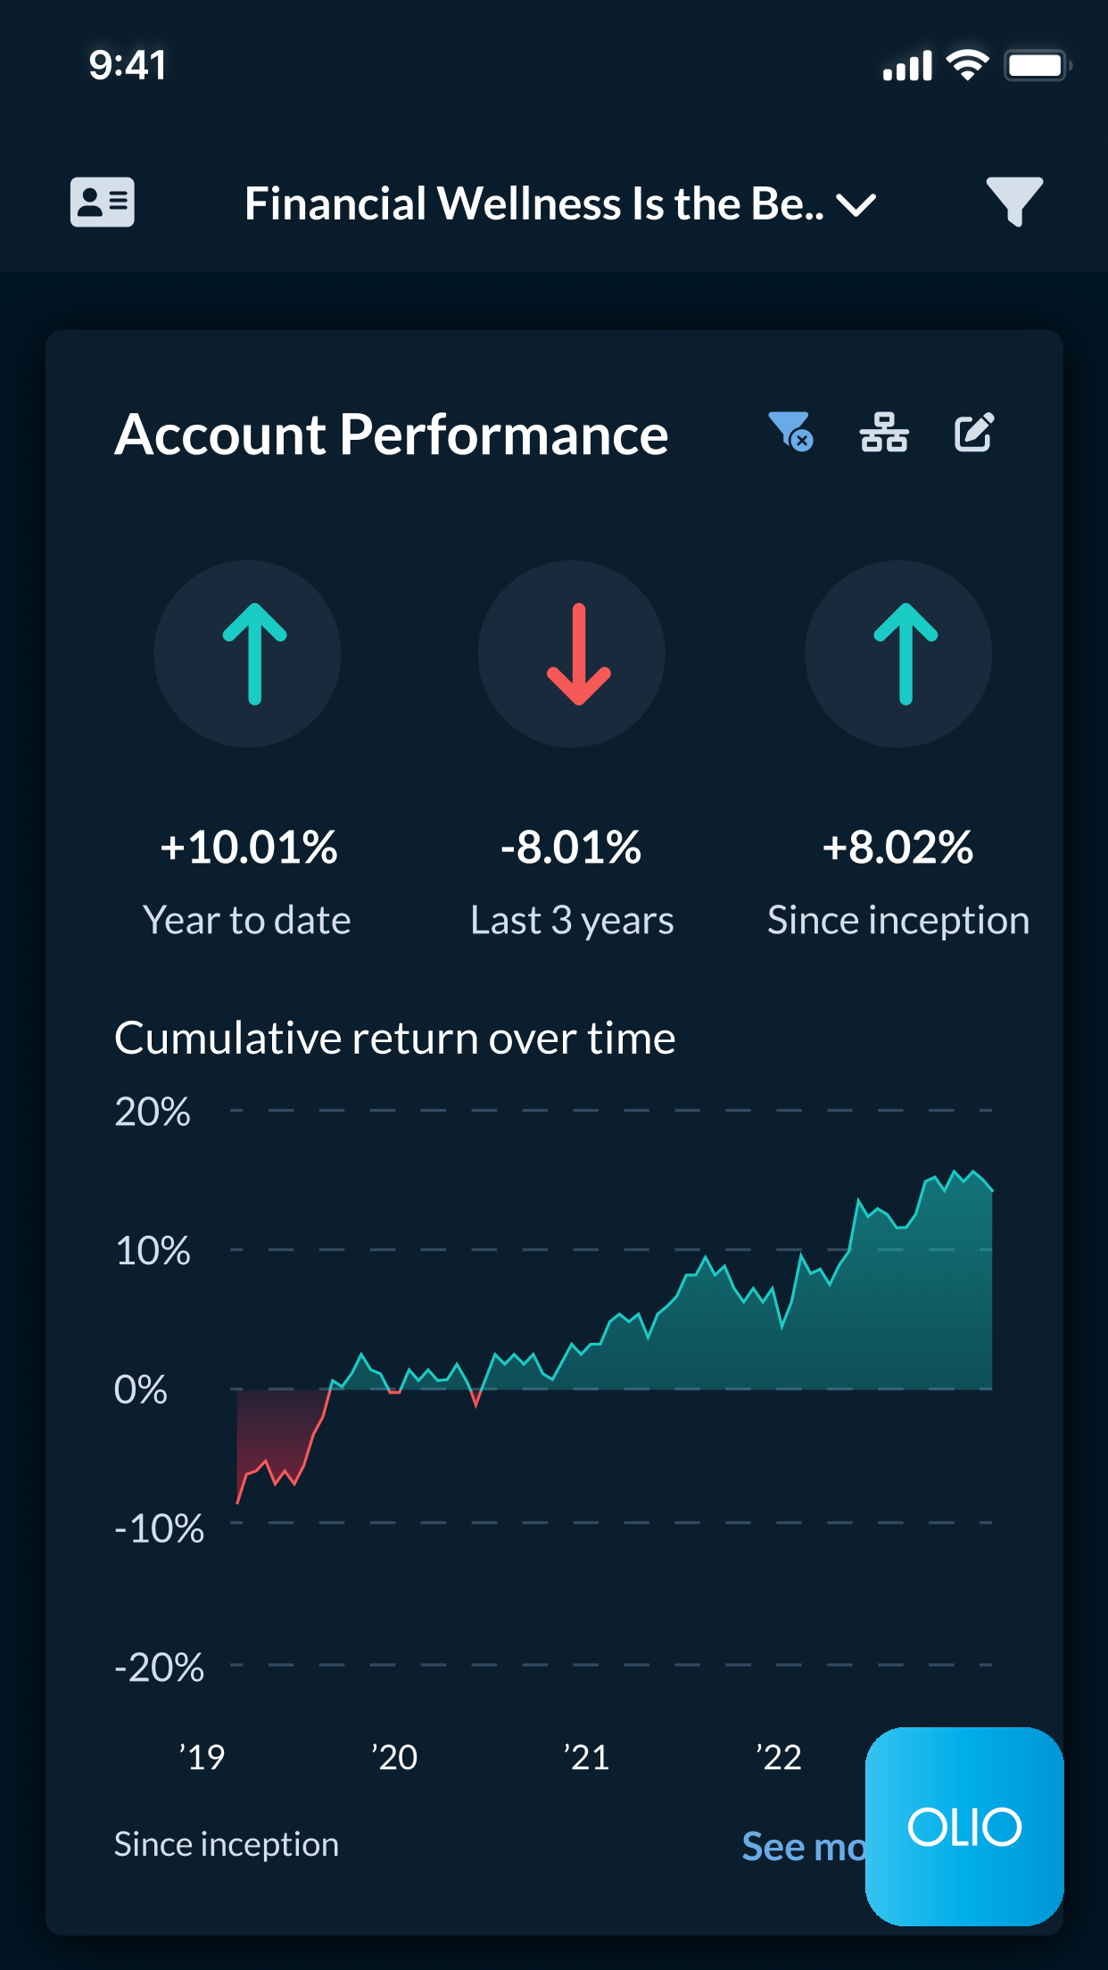Select the -8.01% Last 3 years value
1108x1970 pixels.
(571, 847)
